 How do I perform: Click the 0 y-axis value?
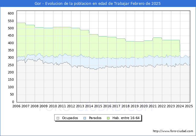[x=13, y=102]
